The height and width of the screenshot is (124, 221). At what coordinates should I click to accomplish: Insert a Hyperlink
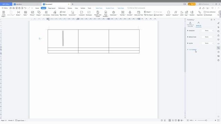tap(200, 13)
